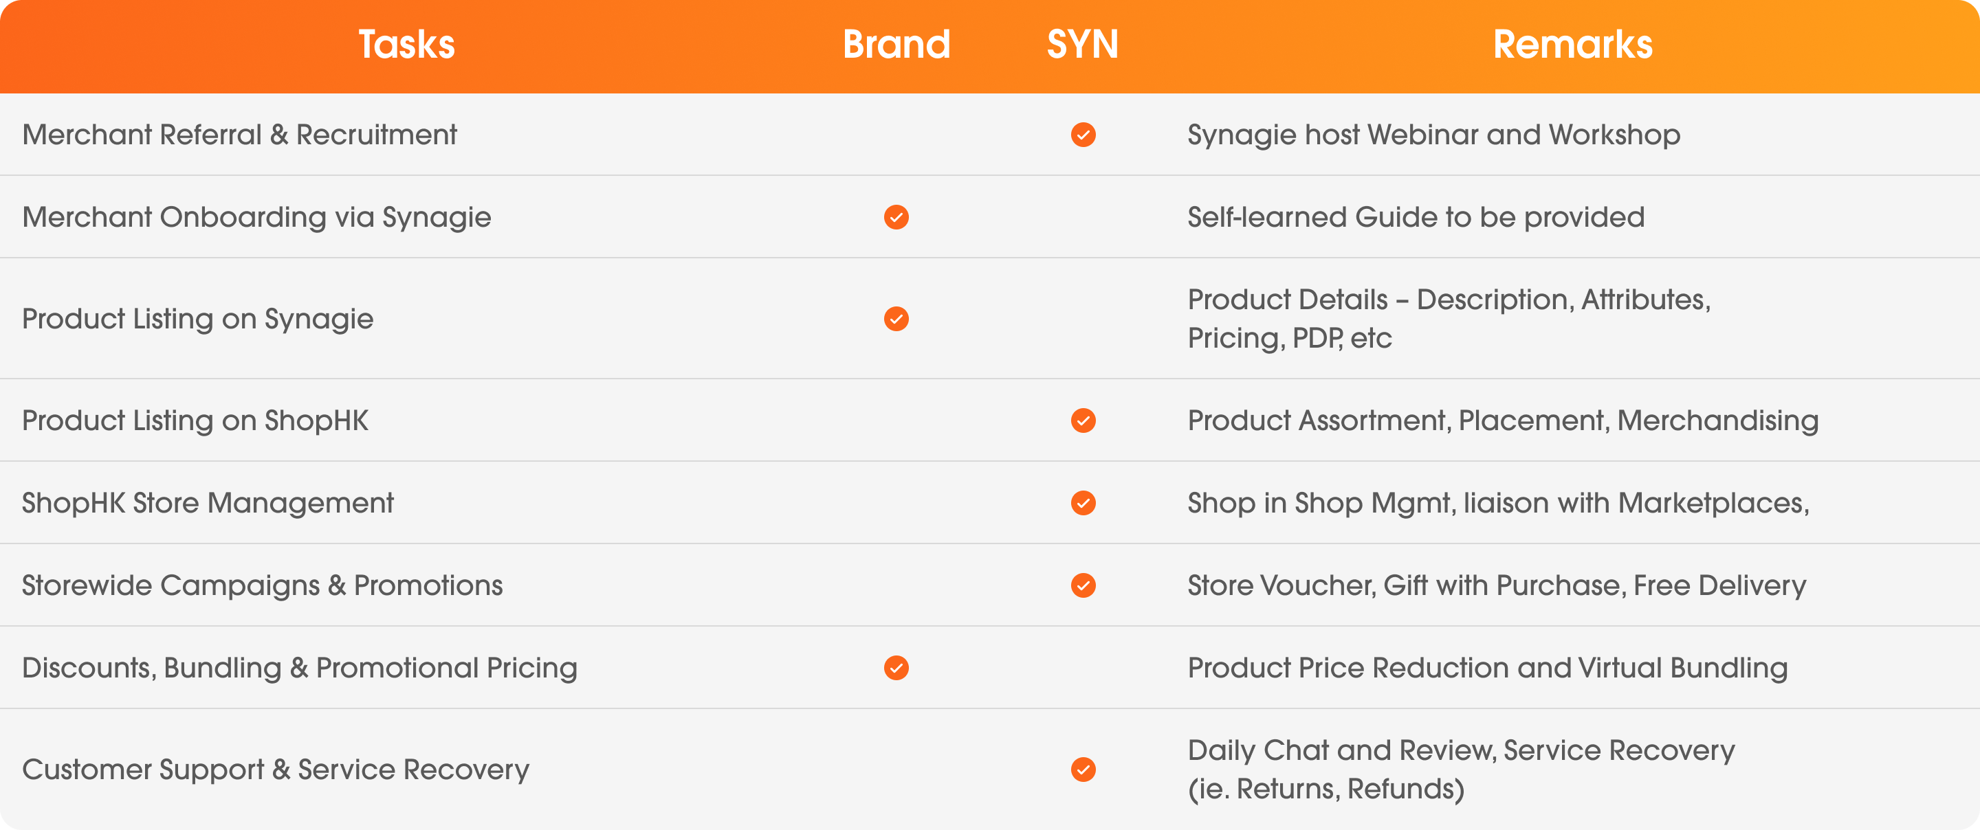Click SYN checkmark for Customer Support & Service Recovery
Screen dimensions: 1980x830
(x=1083, y=770)
